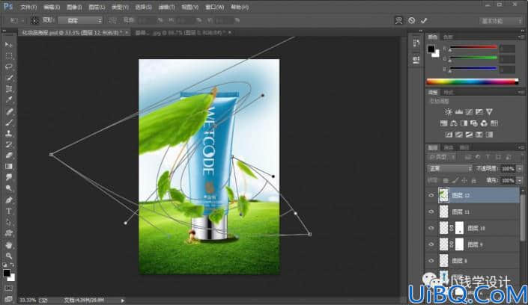528x305 pixels.
Task: Toggle lock all in Layers panel
Action: tap(474, 181)
